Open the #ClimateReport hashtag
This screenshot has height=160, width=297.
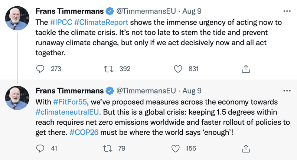pyautogui.click(x=101, y=22)
